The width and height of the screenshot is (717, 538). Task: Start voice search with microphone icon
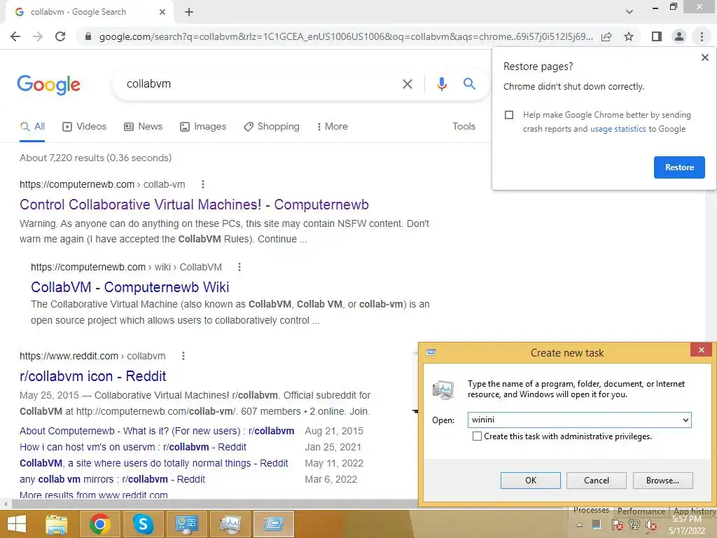[441, 84]
